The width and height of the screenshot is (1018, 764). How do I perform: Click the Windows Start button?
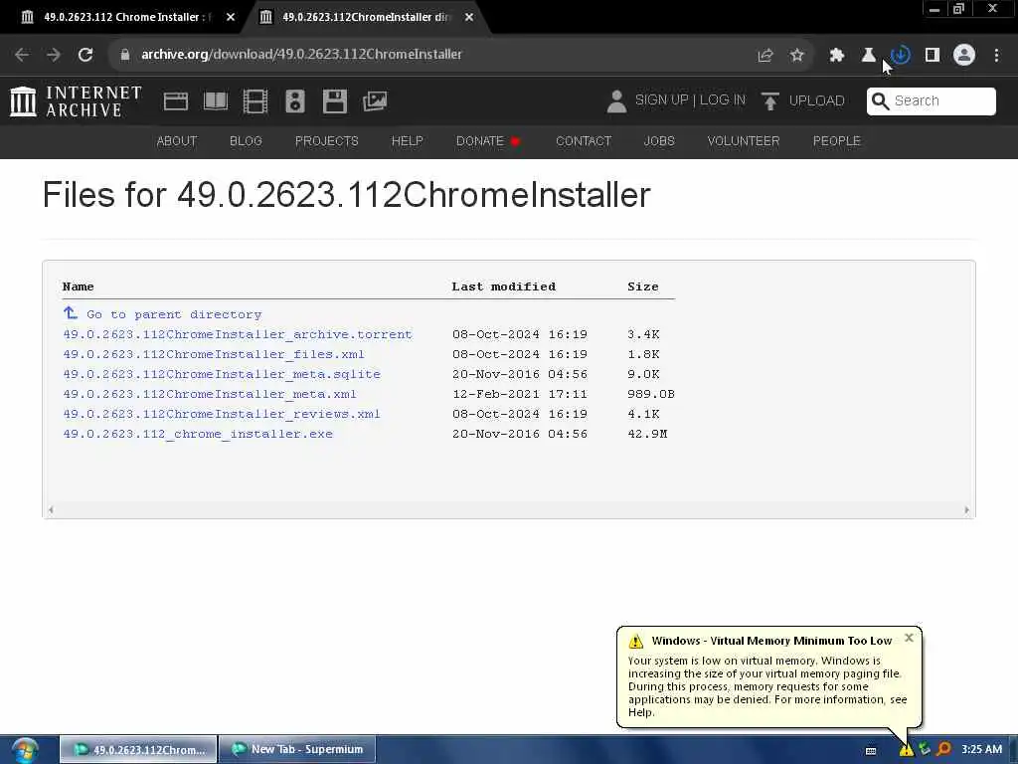[x=25, y=750]
